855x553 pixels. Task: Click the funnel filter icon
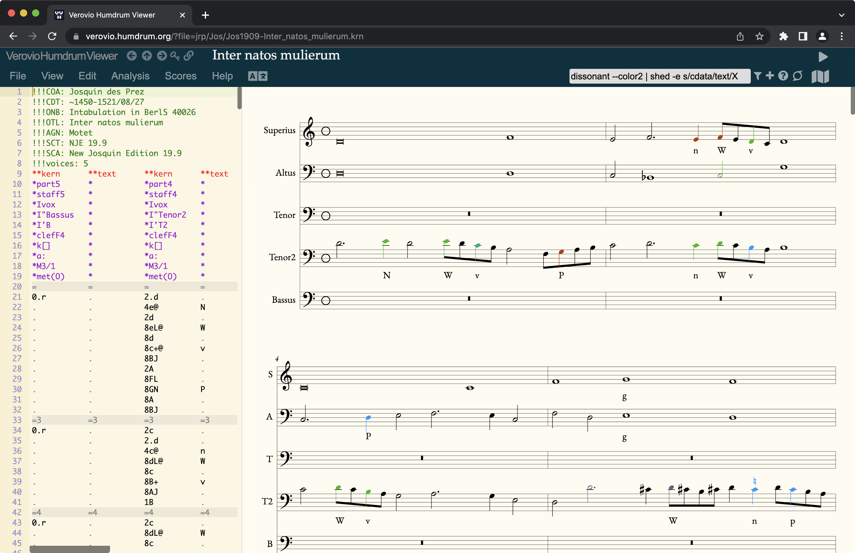point(758,76)
